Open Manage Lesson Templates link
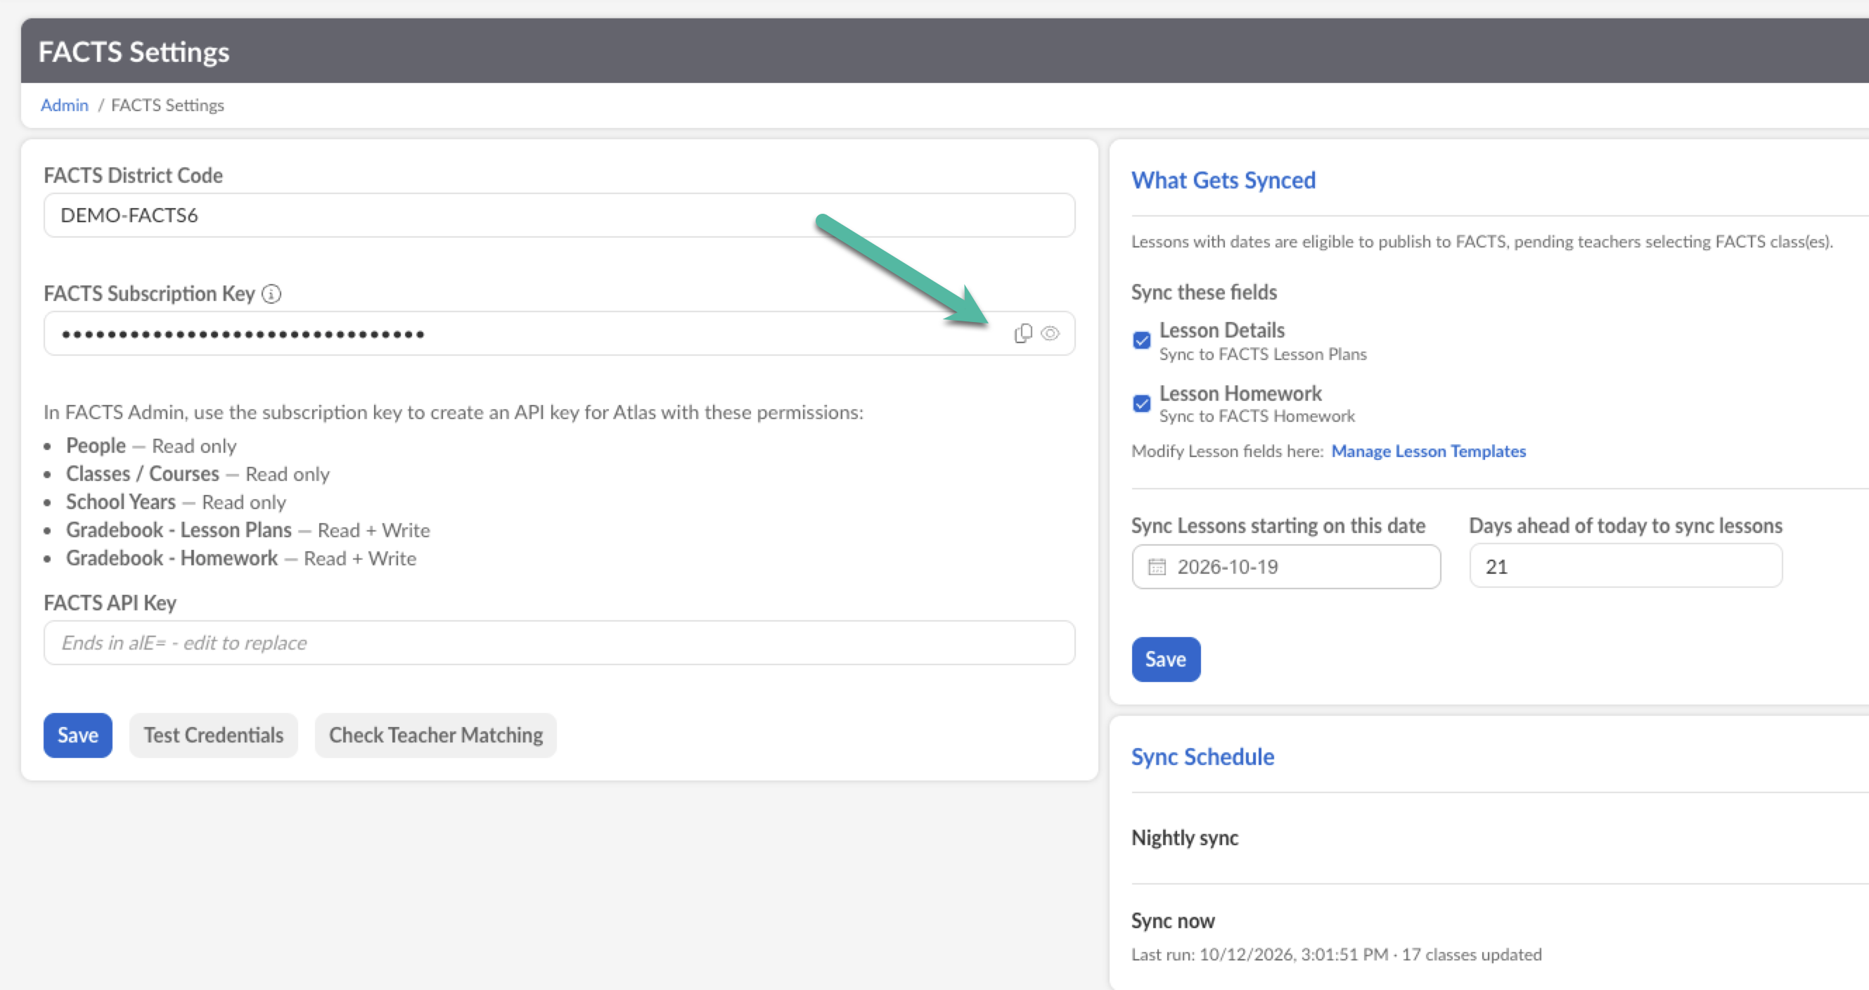1869x990 pixels. [1429, 451]
